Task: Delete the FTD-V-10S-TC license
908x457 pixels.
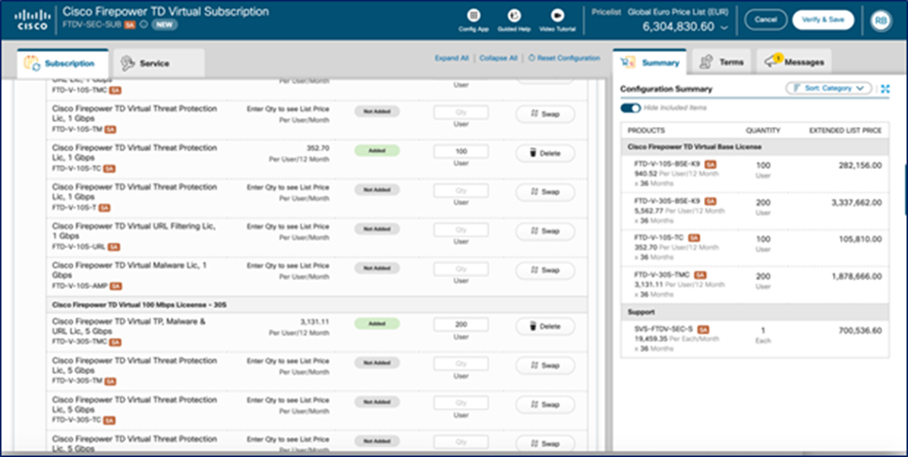Action: pyautogui.click(x=545, y=153)
